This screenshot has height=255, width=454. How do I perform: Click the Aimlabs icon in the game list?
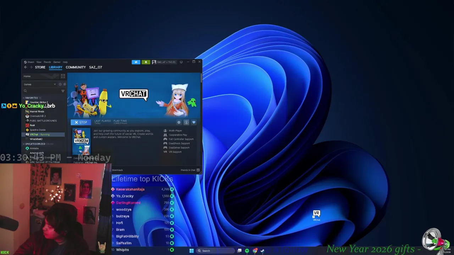[27, 148]
